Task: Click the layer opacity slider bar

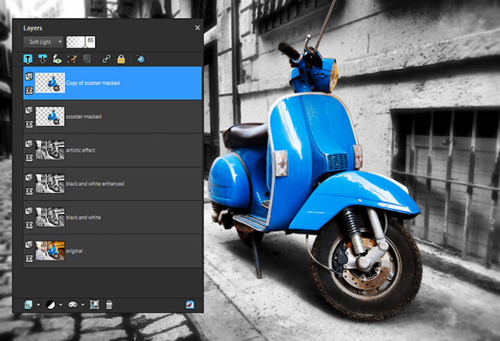Action: (x=80, y=42)
